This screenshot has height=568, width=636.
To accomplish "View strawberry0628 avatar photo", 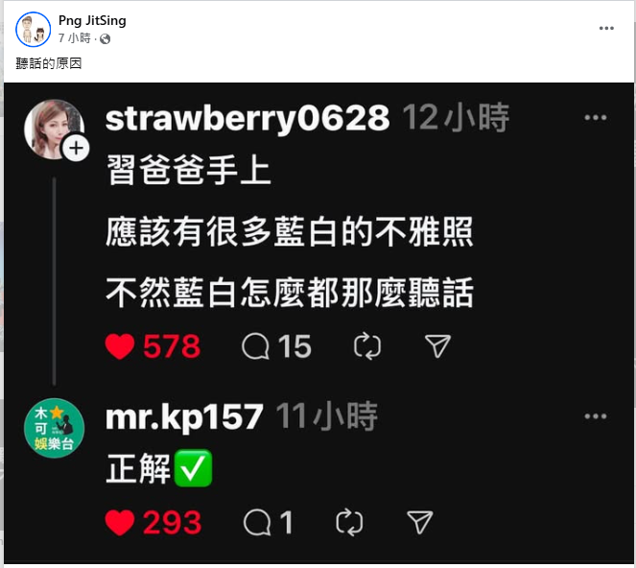I will 54,129.
